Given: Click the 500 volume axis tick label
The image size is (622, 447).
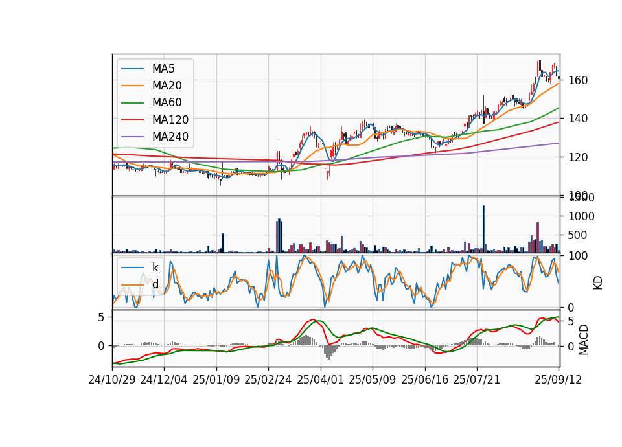Looking at the screenshot, I should pos(577,235).
